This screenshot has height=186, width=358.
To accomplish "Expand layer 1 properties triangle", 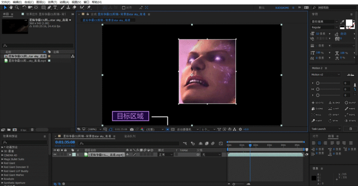I will 70,154.
